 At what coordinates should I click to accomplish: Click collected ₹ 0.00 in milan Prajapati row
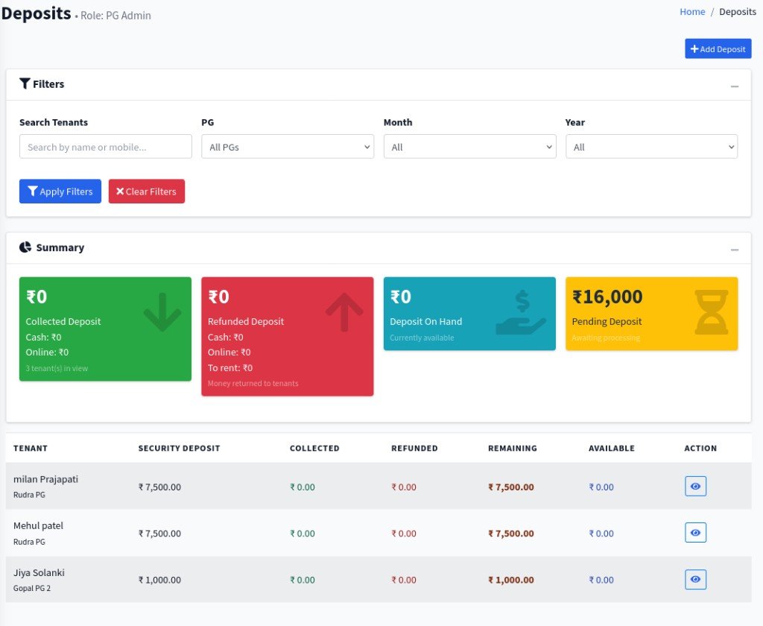[x=303, y=487]
